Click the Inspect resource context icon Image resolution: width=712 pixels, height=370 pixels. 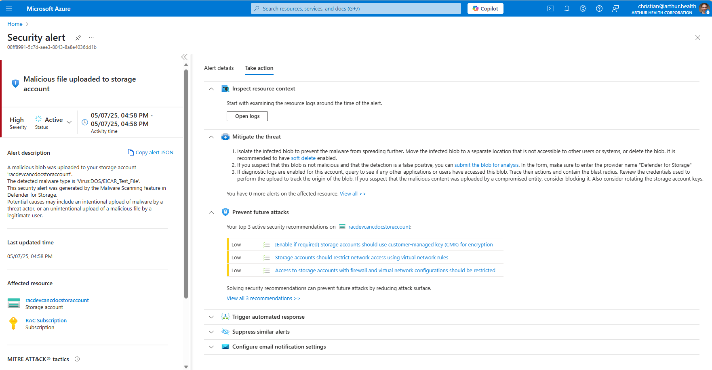tap(225, 88)
